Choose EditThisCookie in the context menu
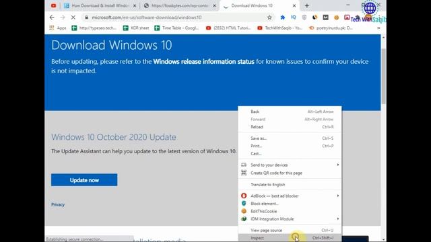Image resolution: width=431 pixels, height=242 pixels. tap(290, 211)
